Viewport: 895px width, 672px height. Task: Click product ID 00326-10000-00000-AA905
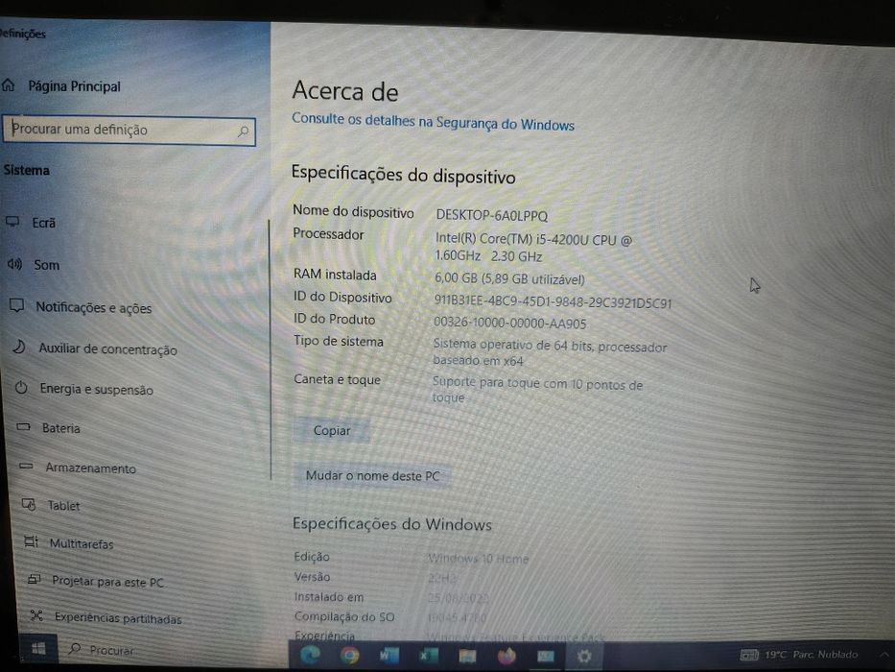coord(509,323)
